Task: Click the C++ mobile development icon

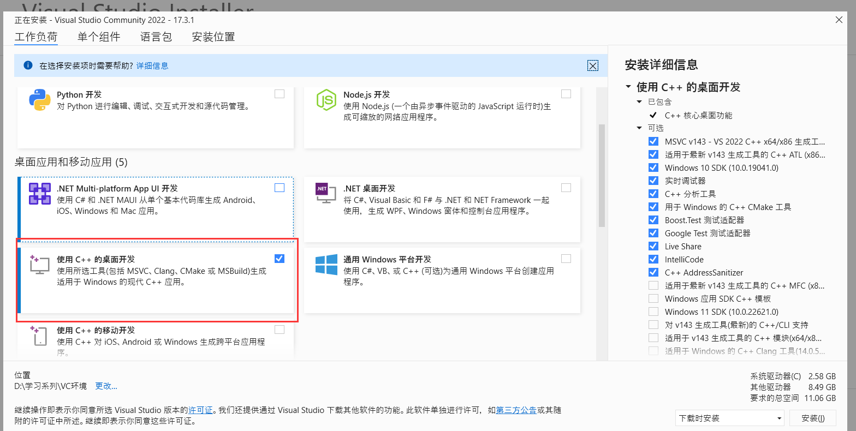Action: pyautogui.click(x=39, y=336)
